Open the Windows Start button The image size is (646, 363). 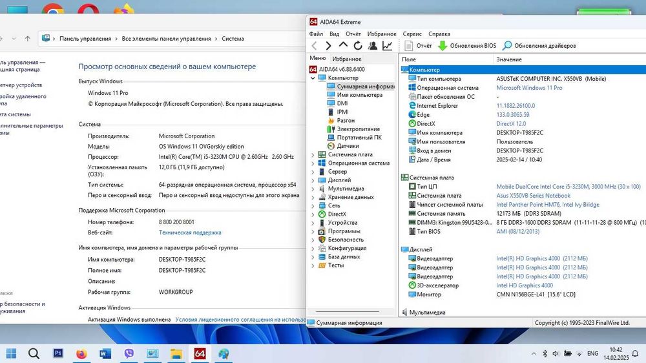[x=11, y=353]
